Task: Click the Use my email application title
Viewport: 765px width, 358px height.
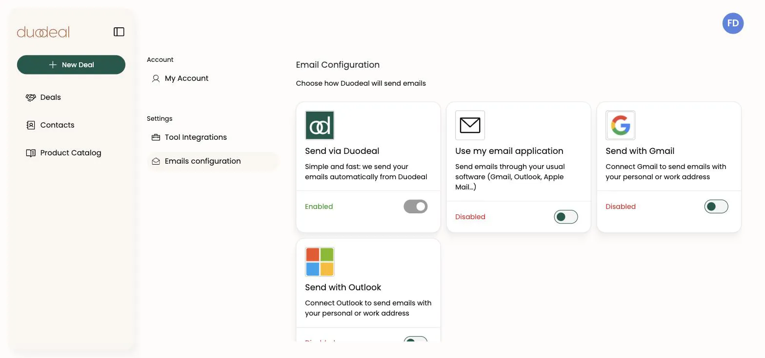Action: (509, 151)
